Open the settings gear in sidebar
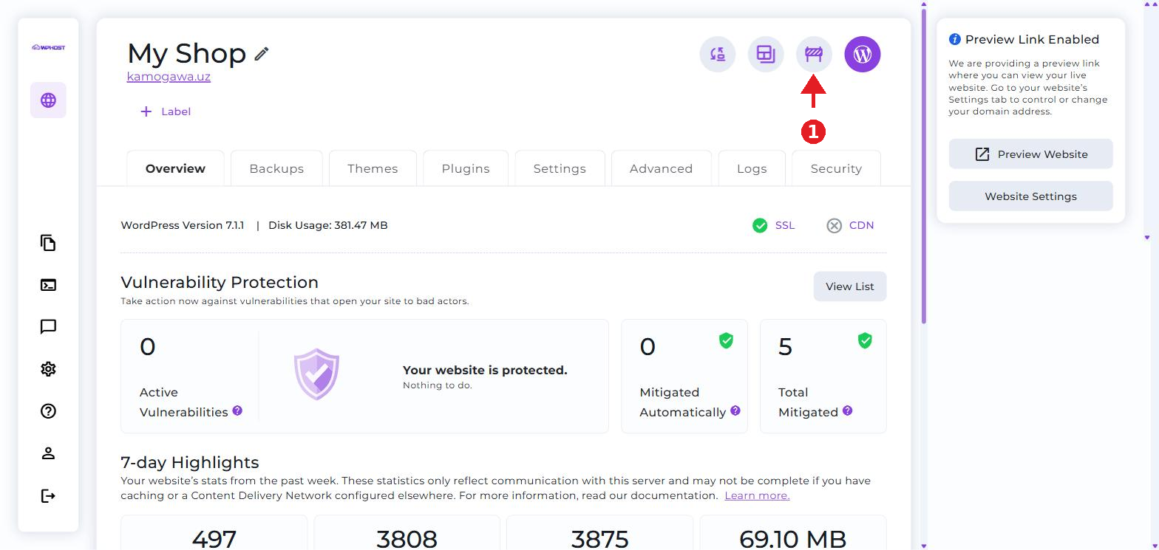 (48, 369)
